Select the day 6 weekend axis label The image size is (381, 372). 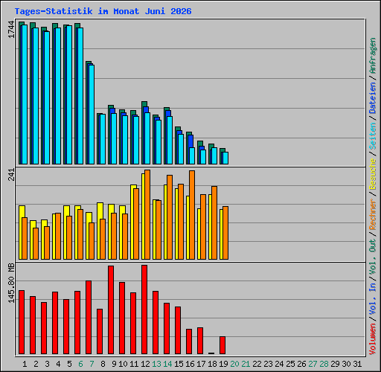(x=80, y=364)
